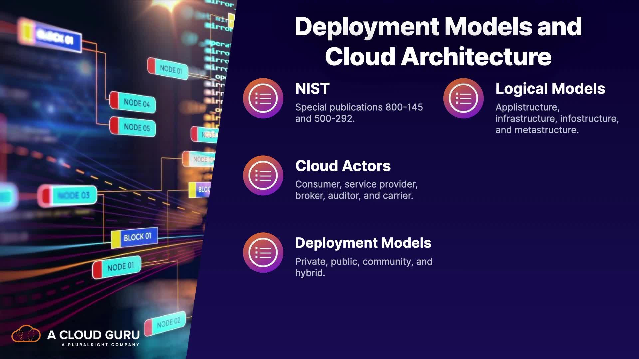The image size is (639, 359).
Task: Click the NODE 03 blurred label
Action: [x=73, y=195]
